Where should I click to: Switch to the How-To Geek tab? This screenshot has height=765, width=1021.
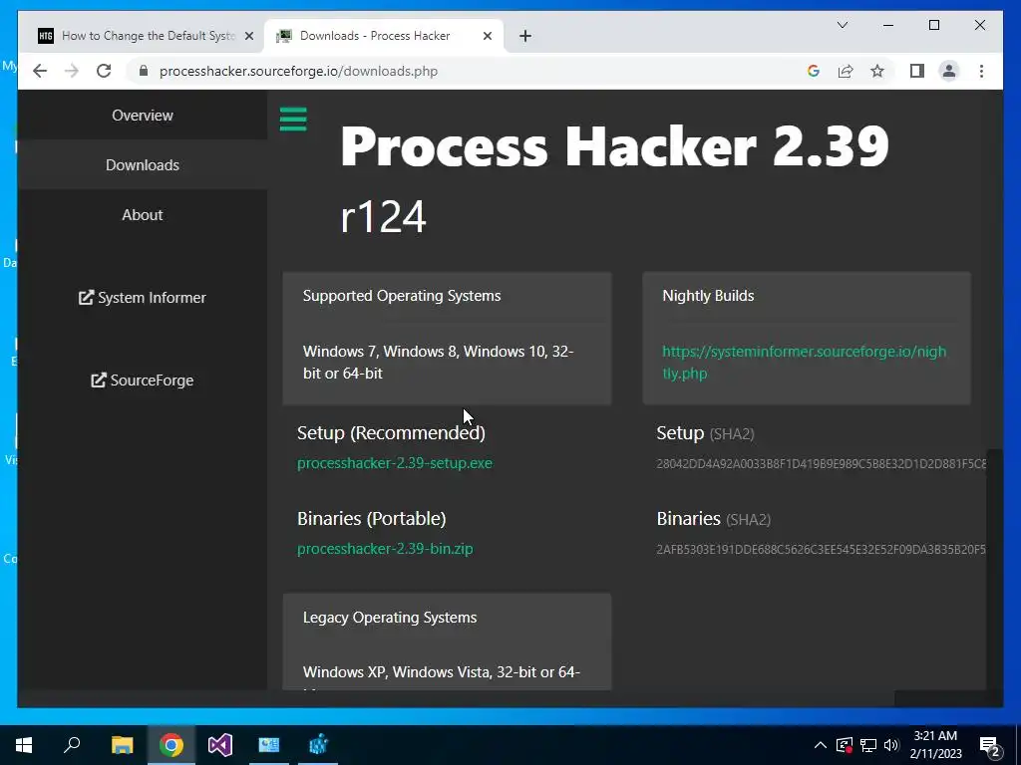tap(146, 36)
